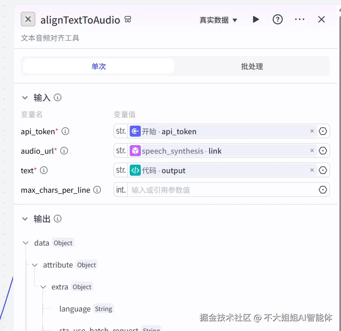Screen dimensions: 341x331
Task: Click the info icon beside api_token
Action: tap(65, 131)
